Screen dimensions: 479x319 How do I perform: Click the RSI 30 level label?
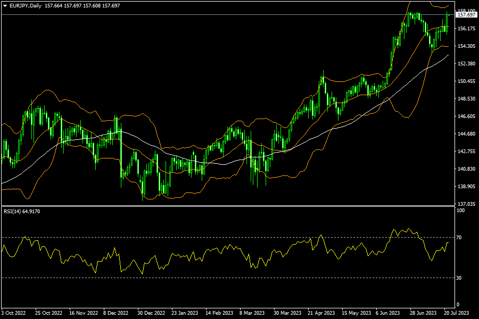[459, 278]
